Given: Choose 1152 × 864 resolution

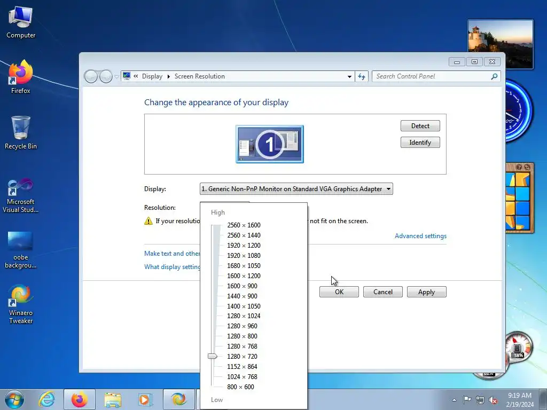Looking at the screenshot, I should click(242, 366).
